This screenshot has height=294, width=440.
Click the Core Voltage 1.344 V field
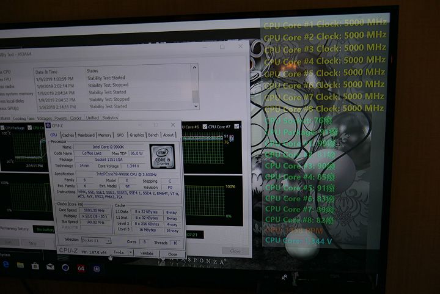click(133, 166)
